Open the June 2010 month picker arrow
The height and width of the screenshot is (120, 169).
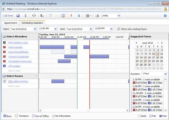[158, 43]
